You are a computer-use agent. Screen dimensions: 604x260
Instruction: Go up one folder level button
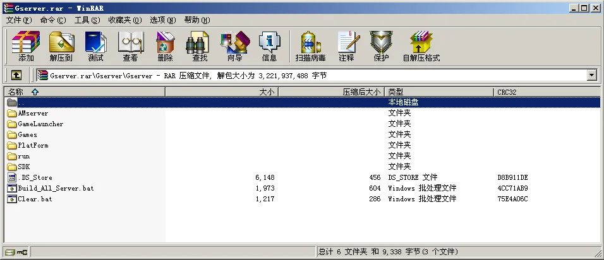click(x=16, y=75)
